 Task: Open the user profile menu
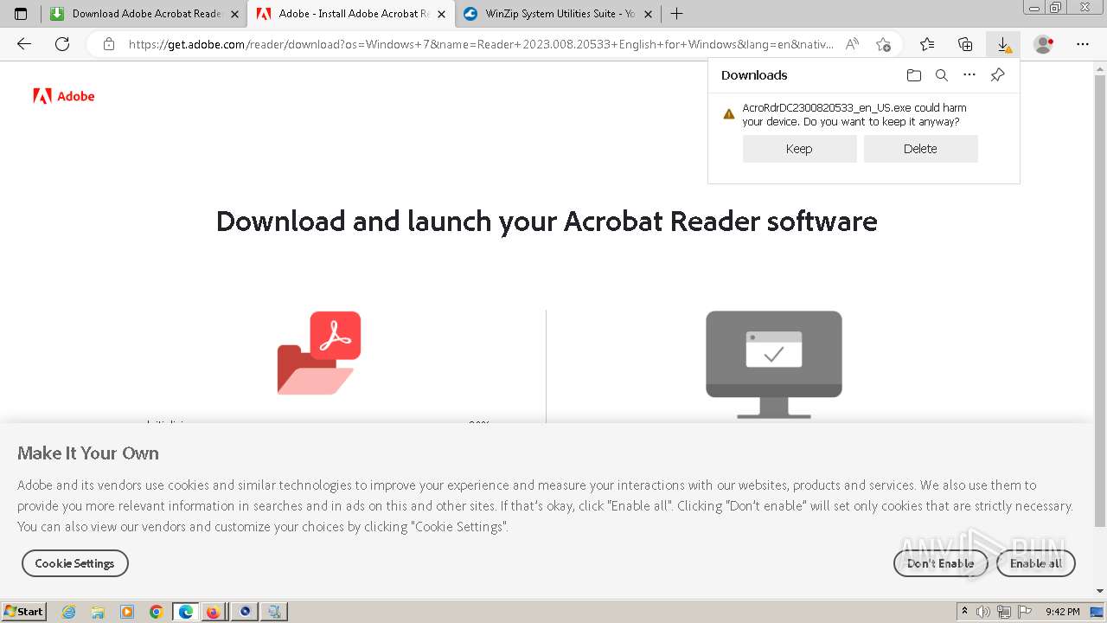1044,44
